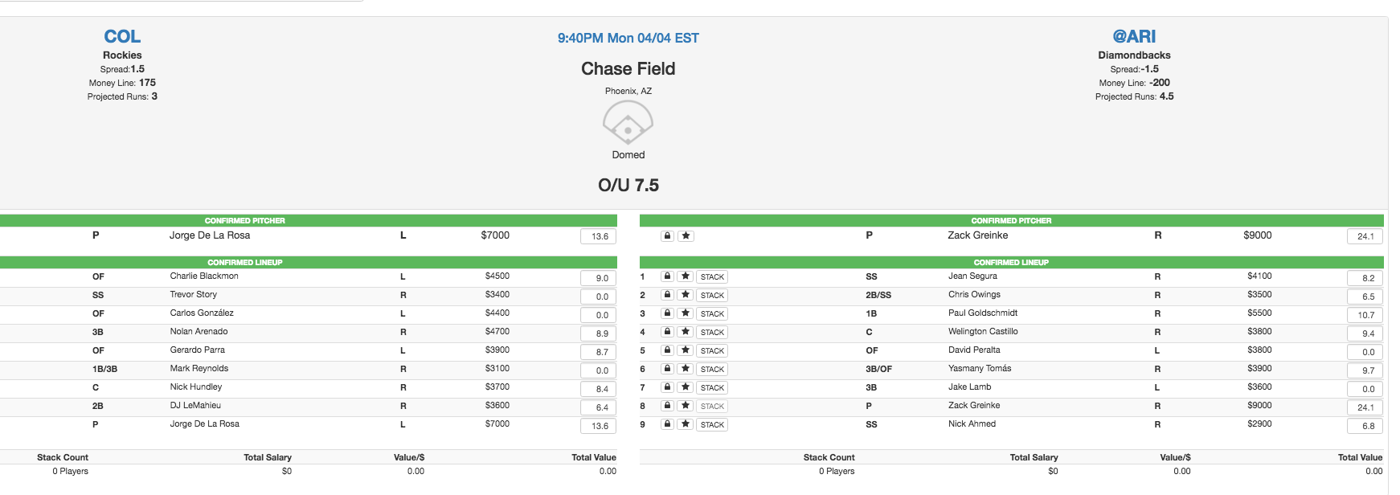The image size is (1400, 495).
Task: Click STACK button for Paul Goldschmidt
Action: (x=712, y=313)
